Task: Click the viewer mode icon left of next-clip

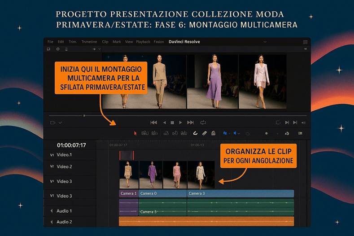Action: [278, 122]
